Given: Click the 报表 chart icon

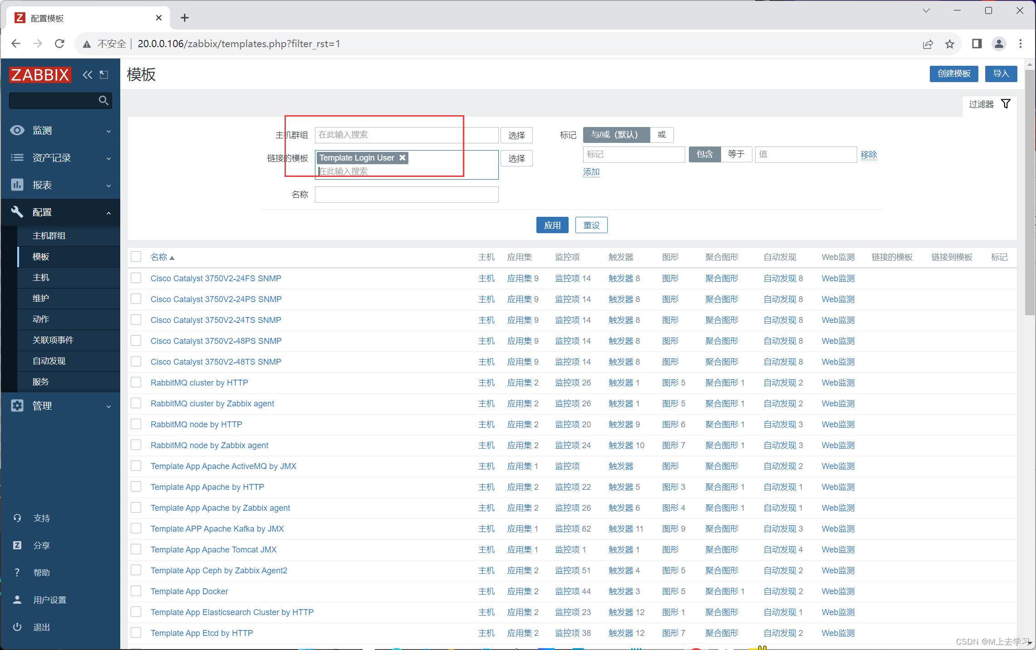Looking at the screenshot, I should click(x=17, y=185).
